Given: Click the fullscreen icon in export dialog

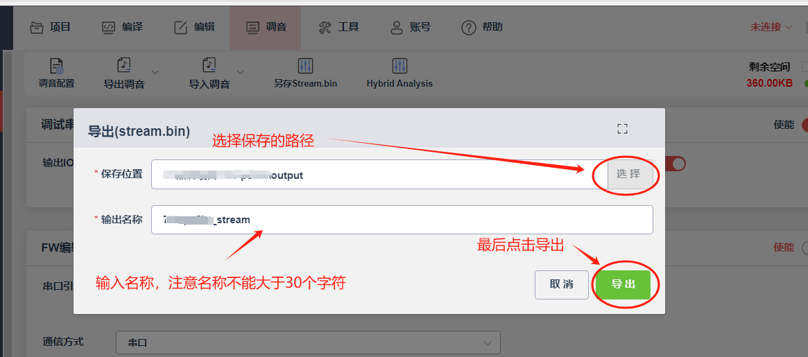Looking at the screenshot, I should 623,130.
